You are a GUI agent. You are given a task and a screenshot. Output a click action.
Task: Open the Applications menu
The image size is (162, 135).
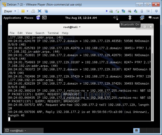12,18
